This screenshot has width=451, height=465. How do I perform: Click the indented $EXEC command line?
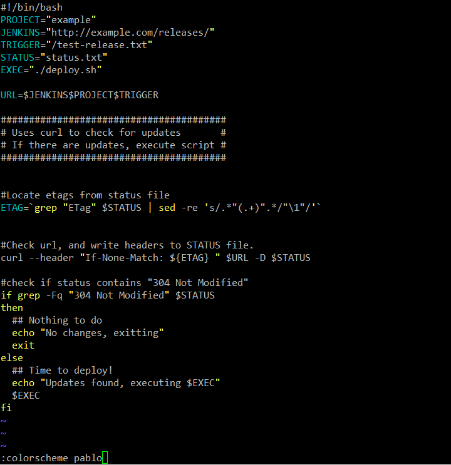26,396
